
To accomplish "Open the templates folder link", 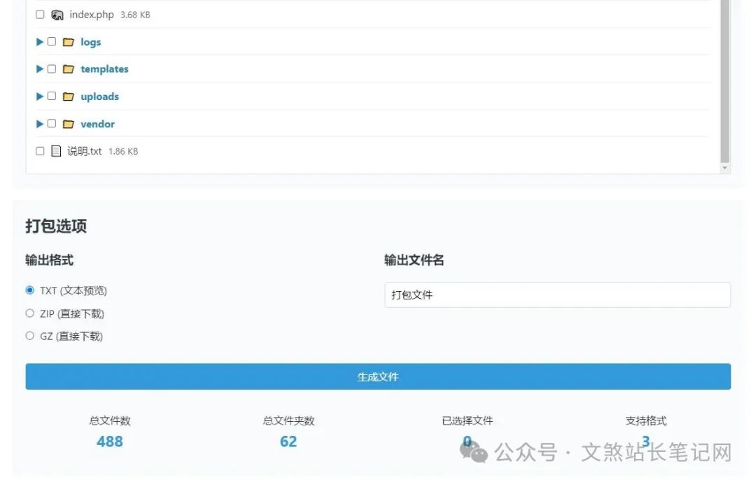I will (104, 69).
